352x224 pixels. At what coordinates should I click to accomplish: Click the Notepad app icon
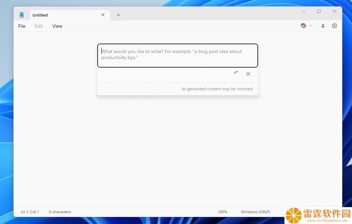click(x=22, y=15)
